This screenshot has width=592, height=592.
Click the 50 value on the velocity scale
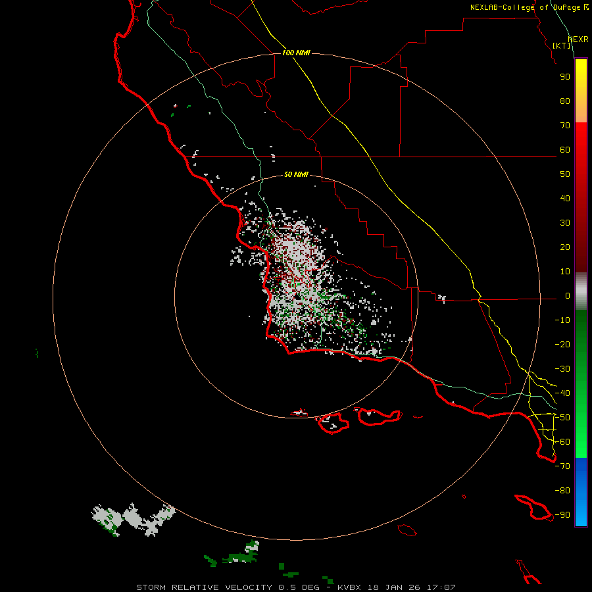coord(565,174)
